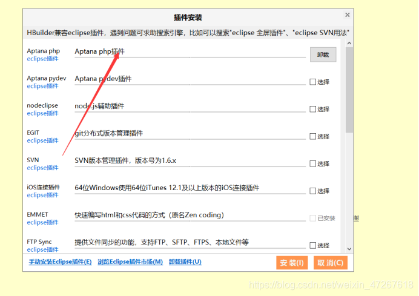Viewport: 419px width, 296px height.
Task: Click description 'node.js辅助插件'
Action: (x=99, y=106)
